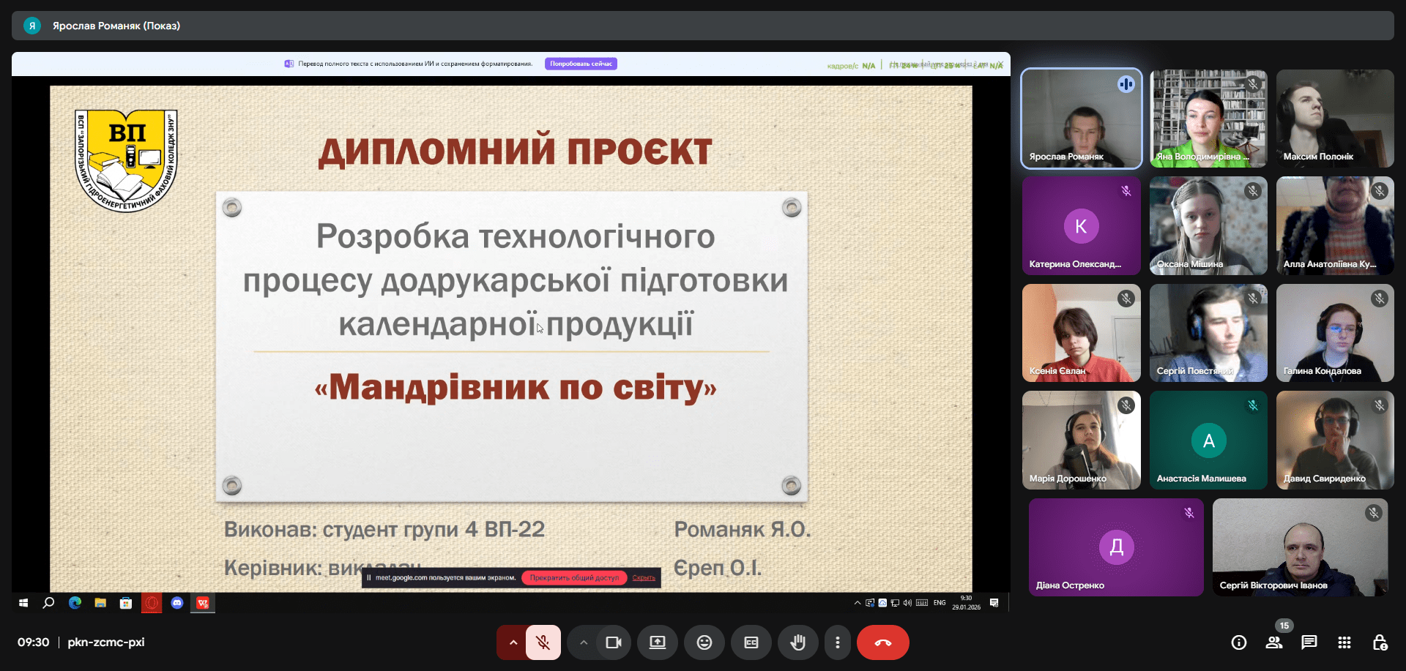Show the participants list

(x=1273, y=642)
